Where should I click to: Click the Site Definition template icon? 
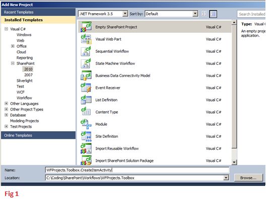point(86,136)
